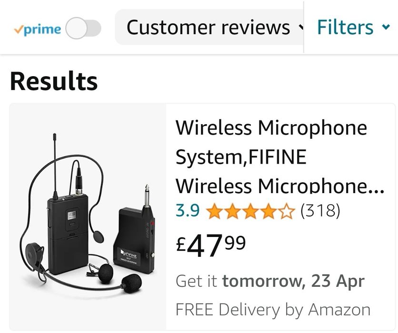Expand the Filters chevron arrow

[386, 27]
